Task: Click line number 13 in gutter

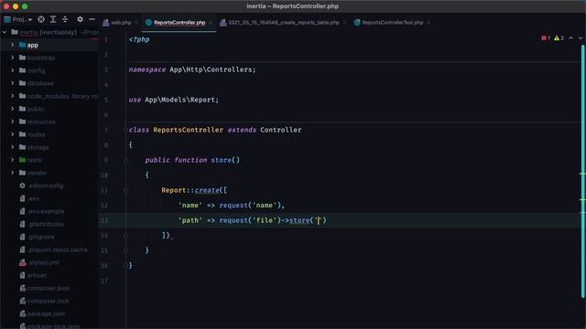Action: (x=104, y=220)
